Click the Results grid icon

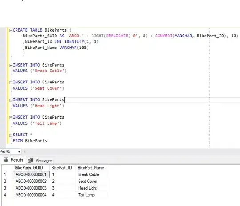tap(6, 160)
